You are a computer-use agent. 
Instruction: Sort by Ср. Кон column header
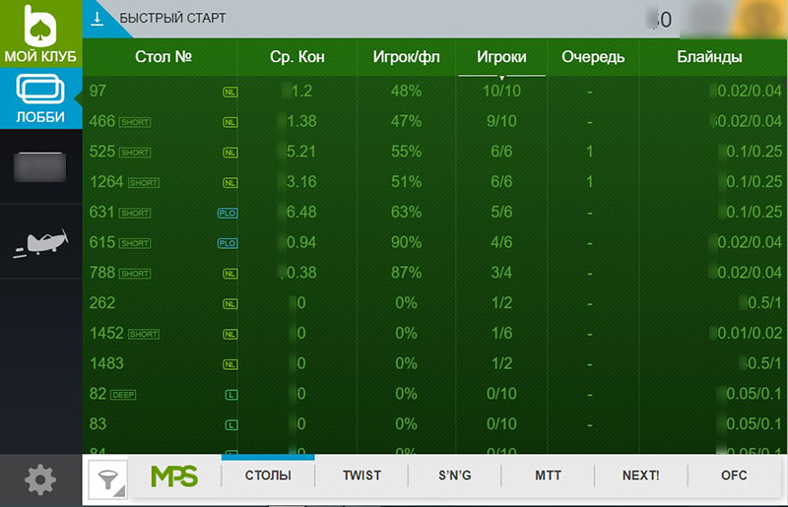pos(296,57)
